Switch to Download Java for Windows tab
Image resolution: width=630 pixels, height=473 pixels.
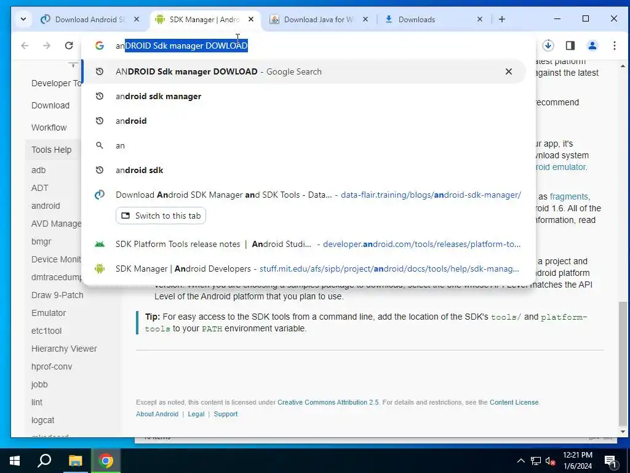[x=319, y=19]
